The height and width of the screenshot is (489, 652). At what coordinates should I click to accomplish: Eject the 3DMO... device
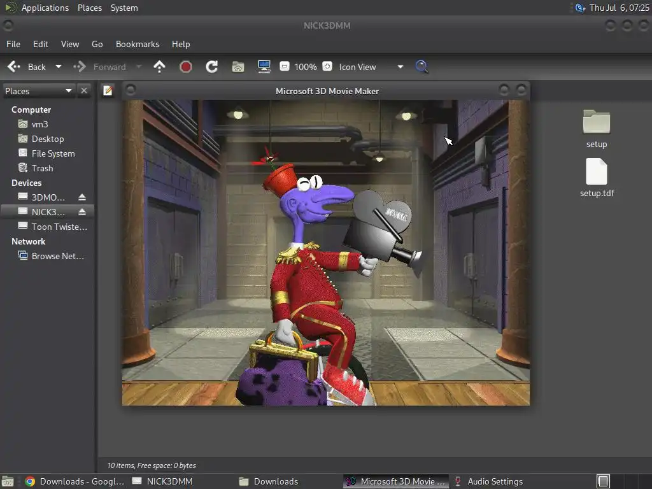pos(82,197)
